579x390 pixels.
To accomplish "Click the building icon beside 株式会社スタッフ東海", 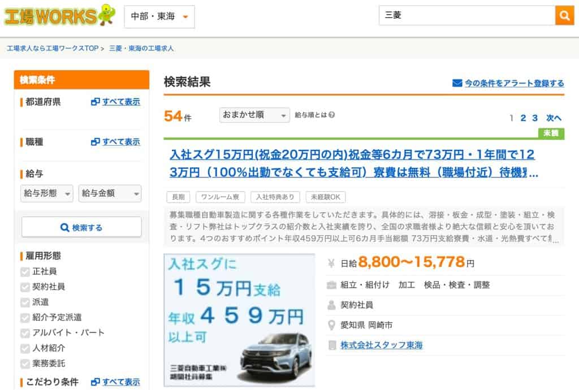I will pyautogui.click(x=332, y=345).
